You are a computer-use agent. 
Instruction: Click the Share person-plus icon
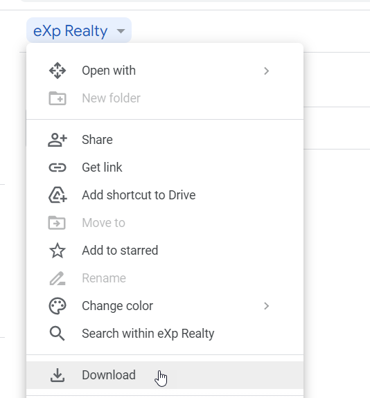(x=58, y=140)
